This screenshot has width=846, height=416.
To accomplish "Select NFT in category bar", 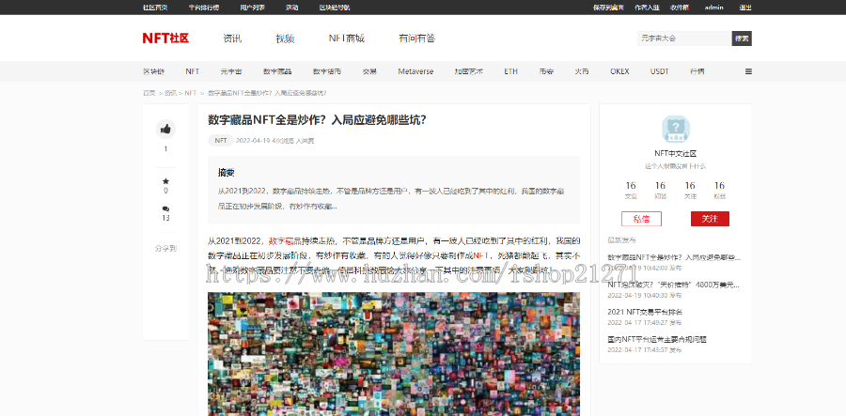I will coord(192,71).
